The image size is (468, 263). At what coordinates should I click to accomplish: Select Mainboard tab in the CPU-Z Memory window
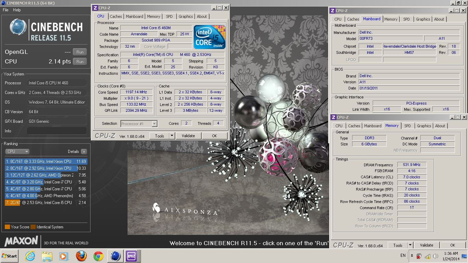[373, 126]
